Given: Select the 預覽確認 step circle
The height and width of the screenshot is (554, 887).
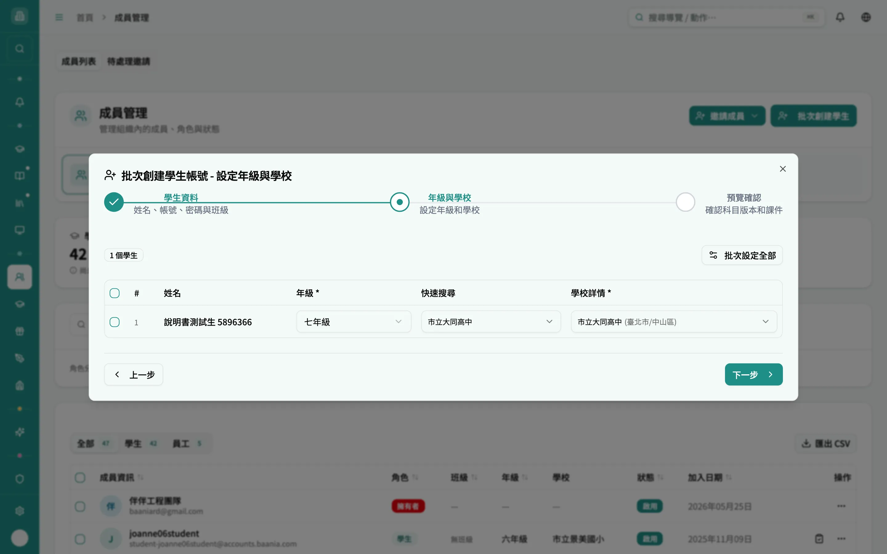Looking at the screenshot, I should [685, 202].
